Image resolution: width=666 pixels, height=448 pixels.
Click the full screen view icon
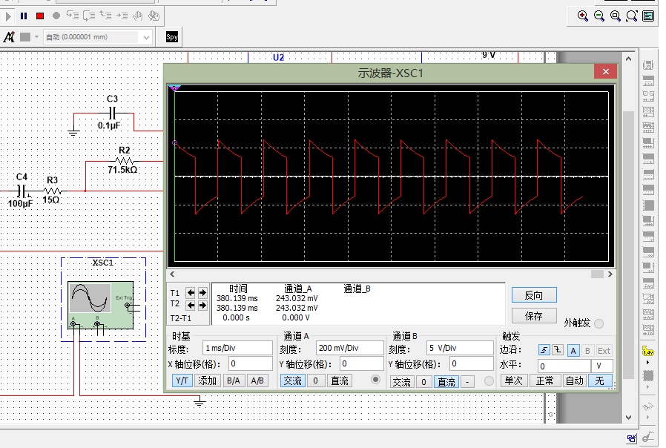[648, 16]
